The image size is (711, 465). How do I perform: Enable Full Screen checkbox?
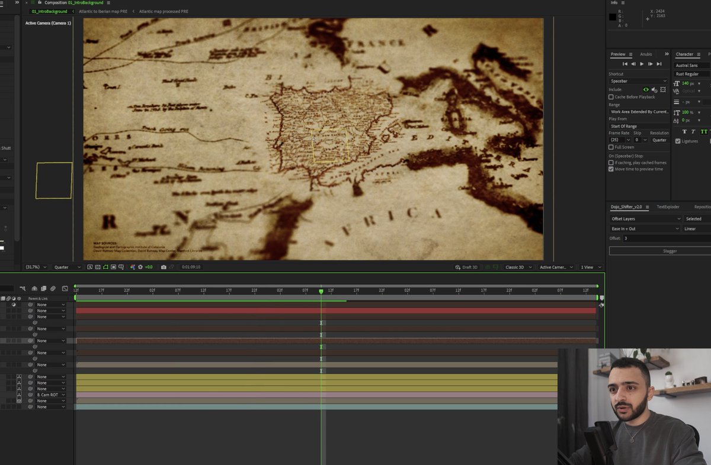coord(611,147)
